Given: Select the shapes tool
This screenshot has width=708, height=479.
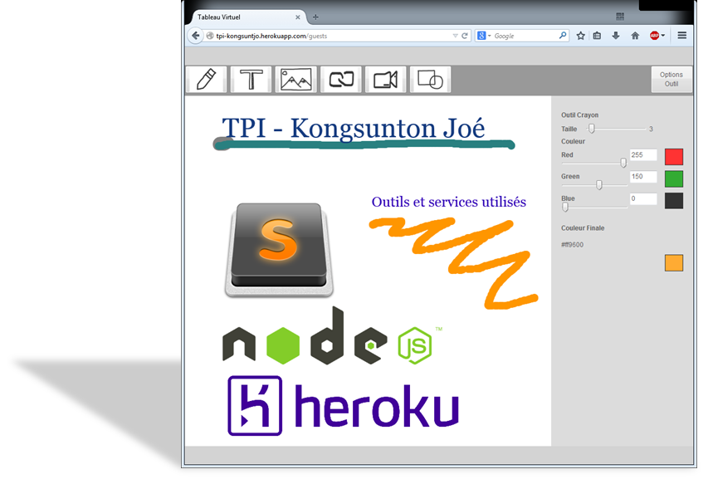Looking at the screenshot, I should coord(430,80).
